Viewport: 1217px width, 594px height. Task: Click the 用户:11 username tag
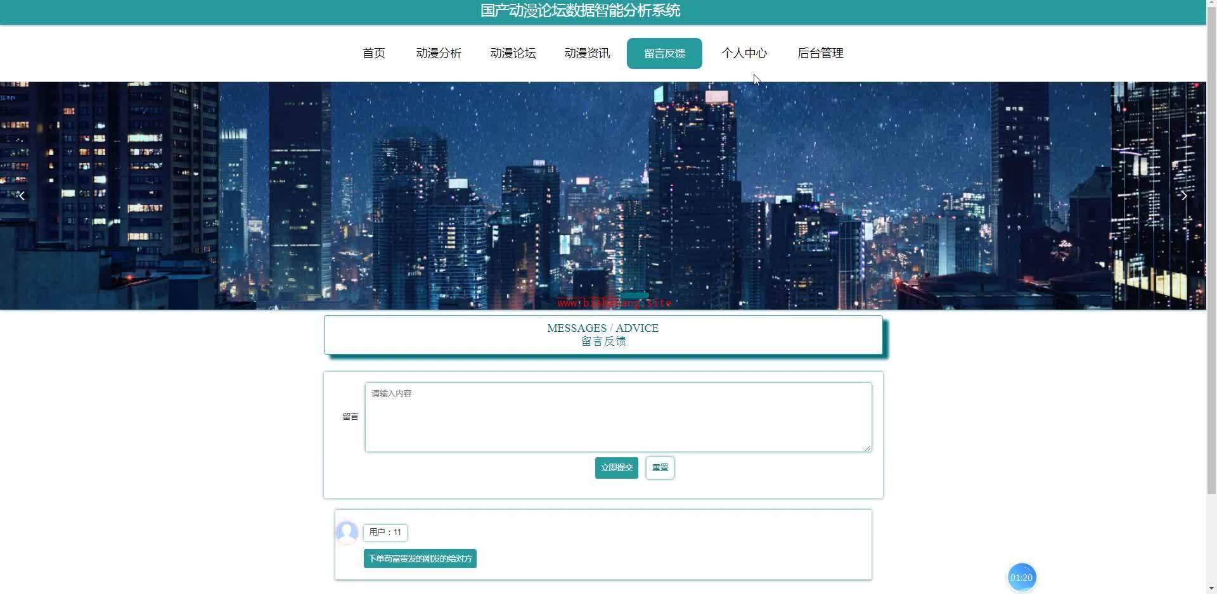point(385,533)
